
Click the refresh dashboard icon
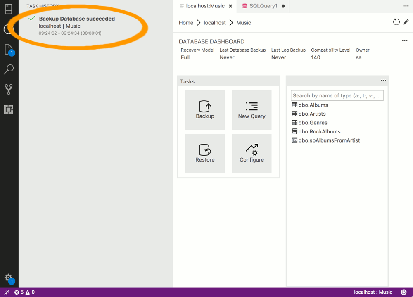pyautogui.click(x=396, y=22)
